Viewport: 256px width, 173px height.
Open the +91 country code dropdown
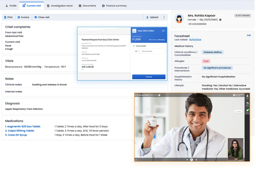(137, 51)
